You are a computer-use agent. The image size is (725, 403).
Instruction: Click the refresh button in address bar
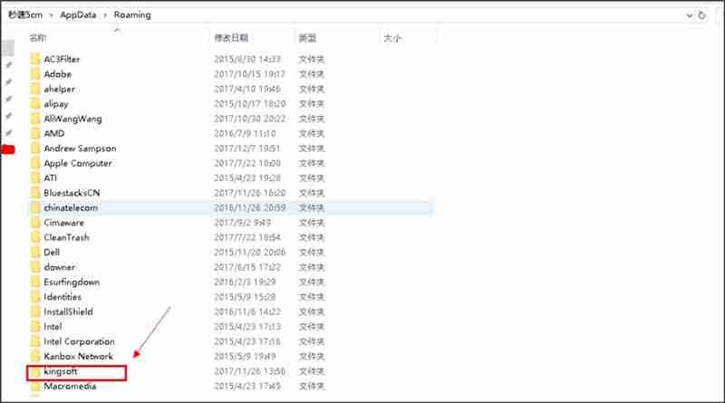(x=701, y=15)
